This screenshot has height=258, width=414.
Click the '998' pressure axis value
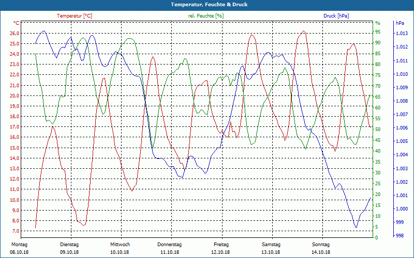(x=400, y=236)
